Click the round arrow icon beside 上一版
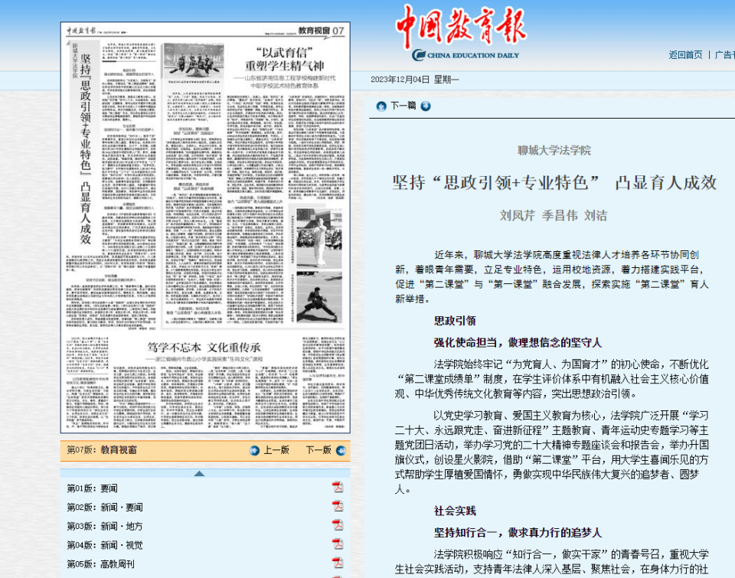The width and height of the screenshot is (735, 578). coord(255,450)
